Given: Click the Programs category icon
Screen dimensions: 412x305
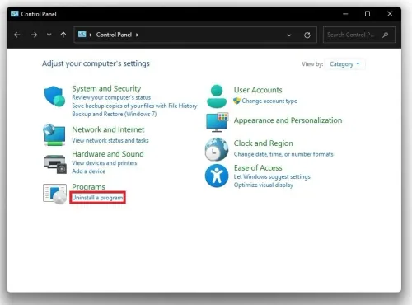Looking at the screenshot, I should tap(54, 194).
